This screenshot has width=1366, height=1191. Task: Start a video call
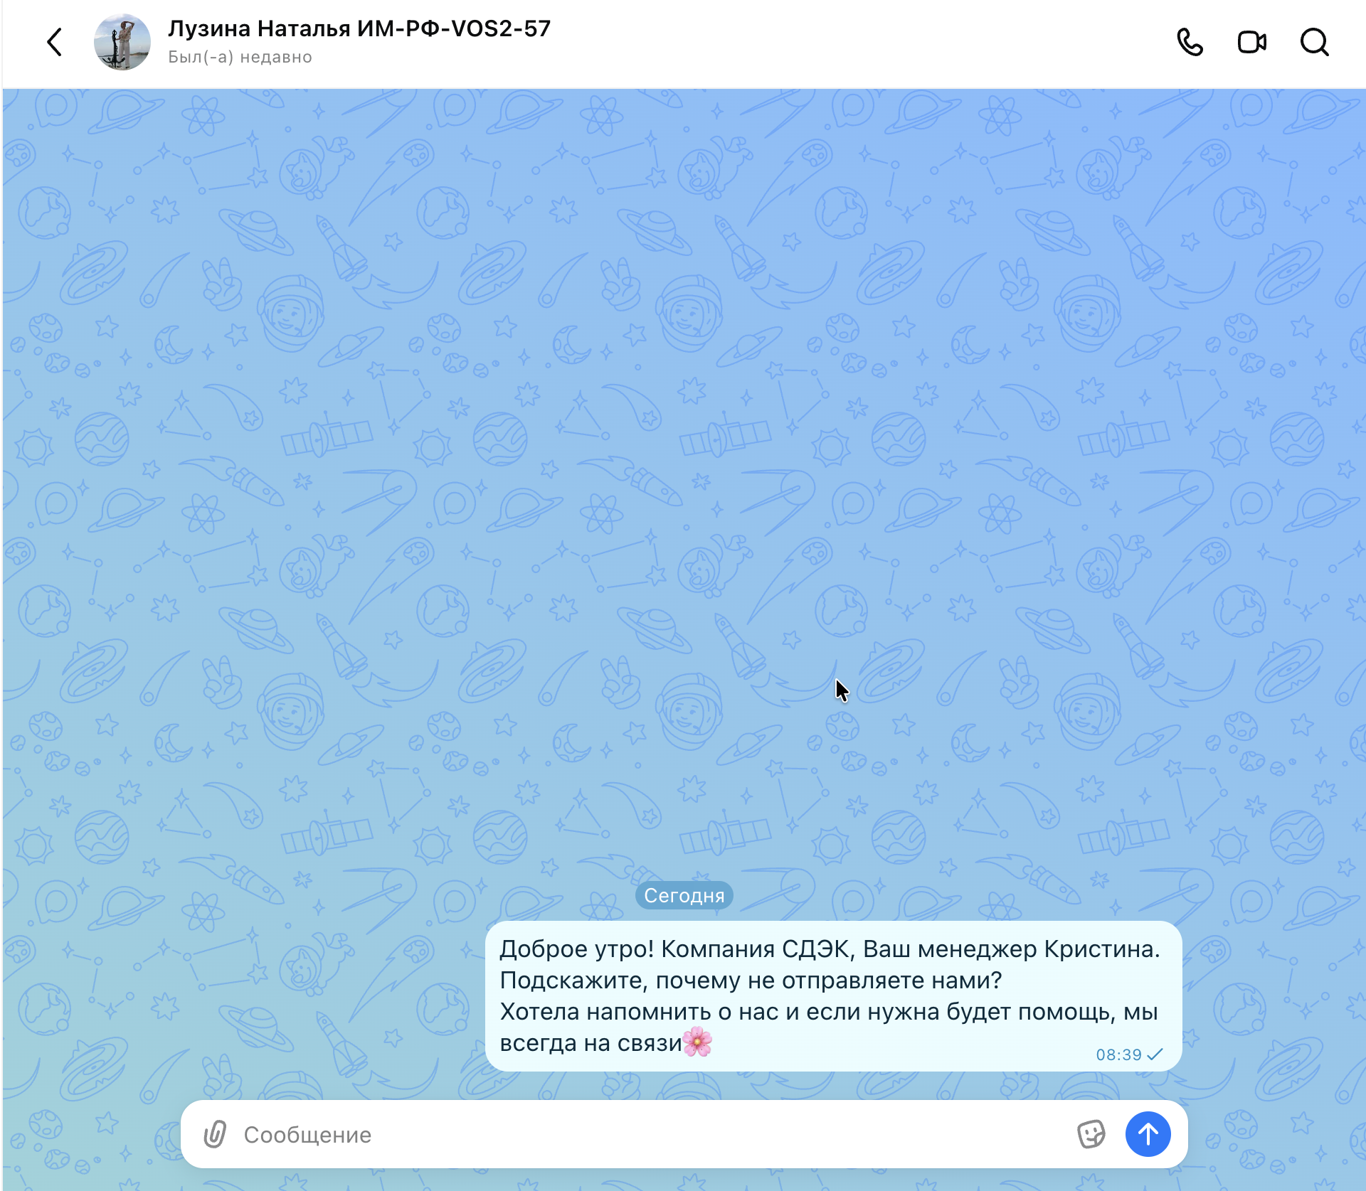pyautogui.click(x=1252, y=42)
